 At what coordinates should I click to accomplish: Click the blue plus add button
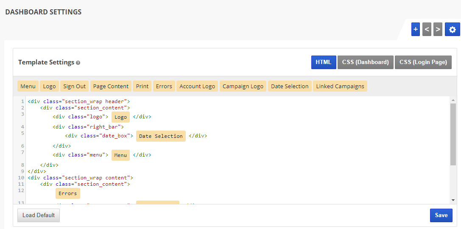(415, 29)
